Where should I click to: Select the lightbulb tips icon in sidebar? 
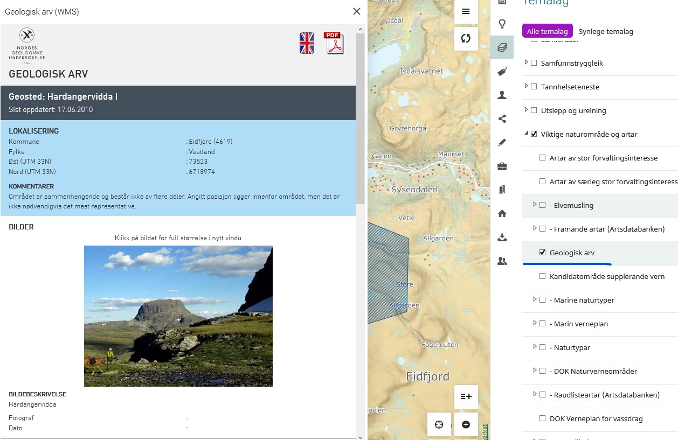[502, 24]
